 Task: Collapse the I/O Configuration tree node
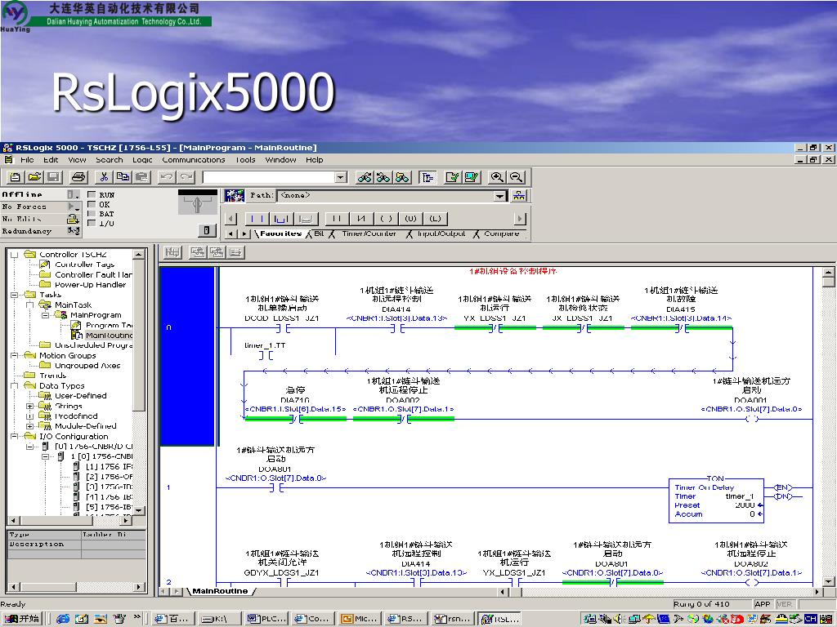14,437
